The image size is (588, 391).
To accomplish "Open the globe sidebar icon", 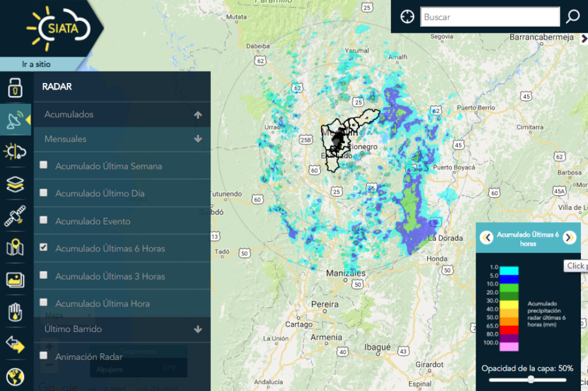I will [x=15, y=377].
